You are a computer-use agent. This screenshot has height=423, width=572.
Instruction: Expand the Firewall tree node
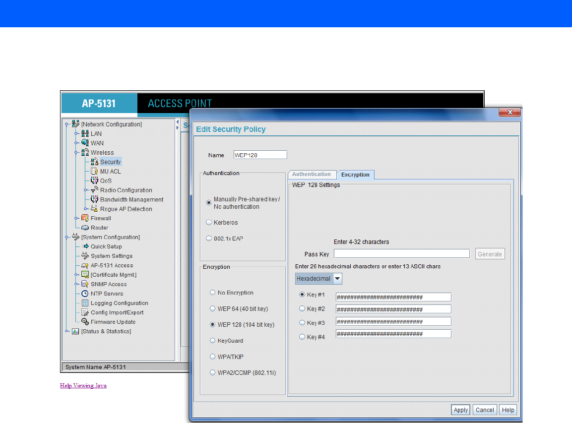pyautogui.click(x=76, y=218)
